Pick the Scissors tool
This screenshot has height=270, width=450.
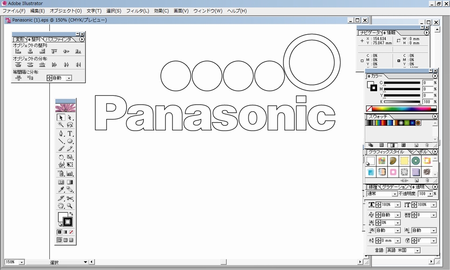pyautogui.click(x=70, y=198)
